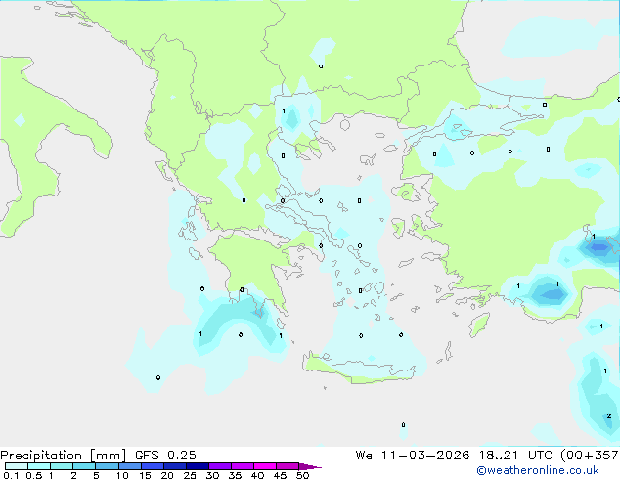
Task: Click the '40' legend scale label
Action: [257, 475]
